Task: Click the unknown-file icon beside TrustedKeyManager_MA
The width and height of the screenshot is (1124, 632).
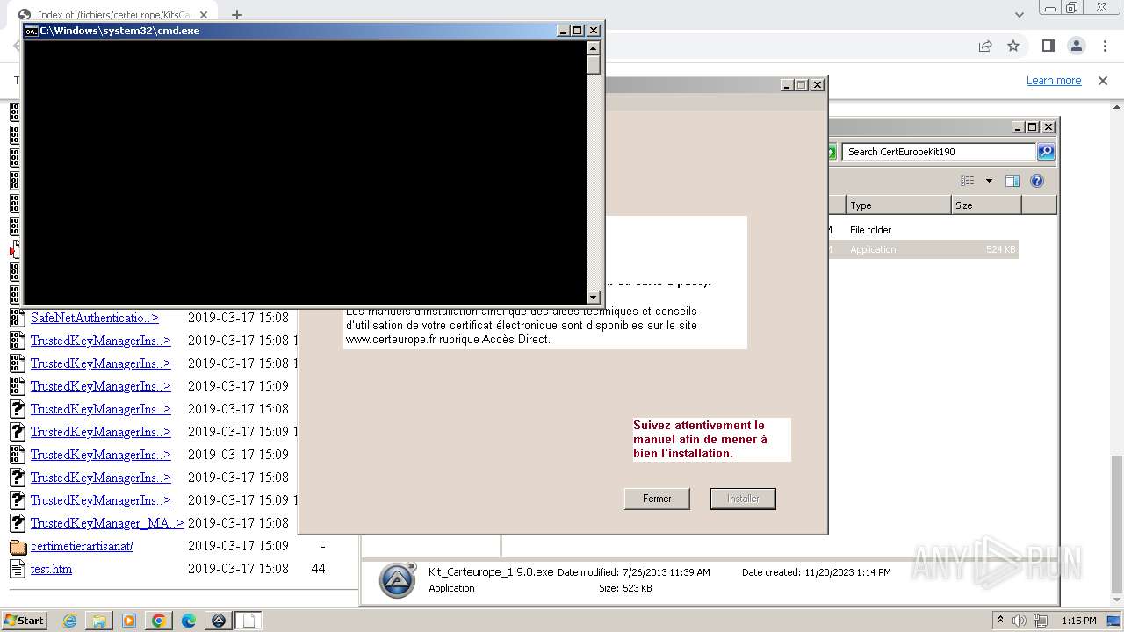Action: pos(18,523)
